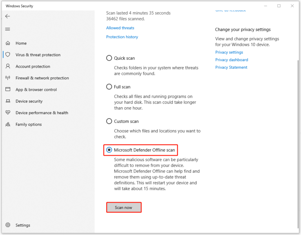
Task: Open the Allowed threats link
Action: [120, 28]
